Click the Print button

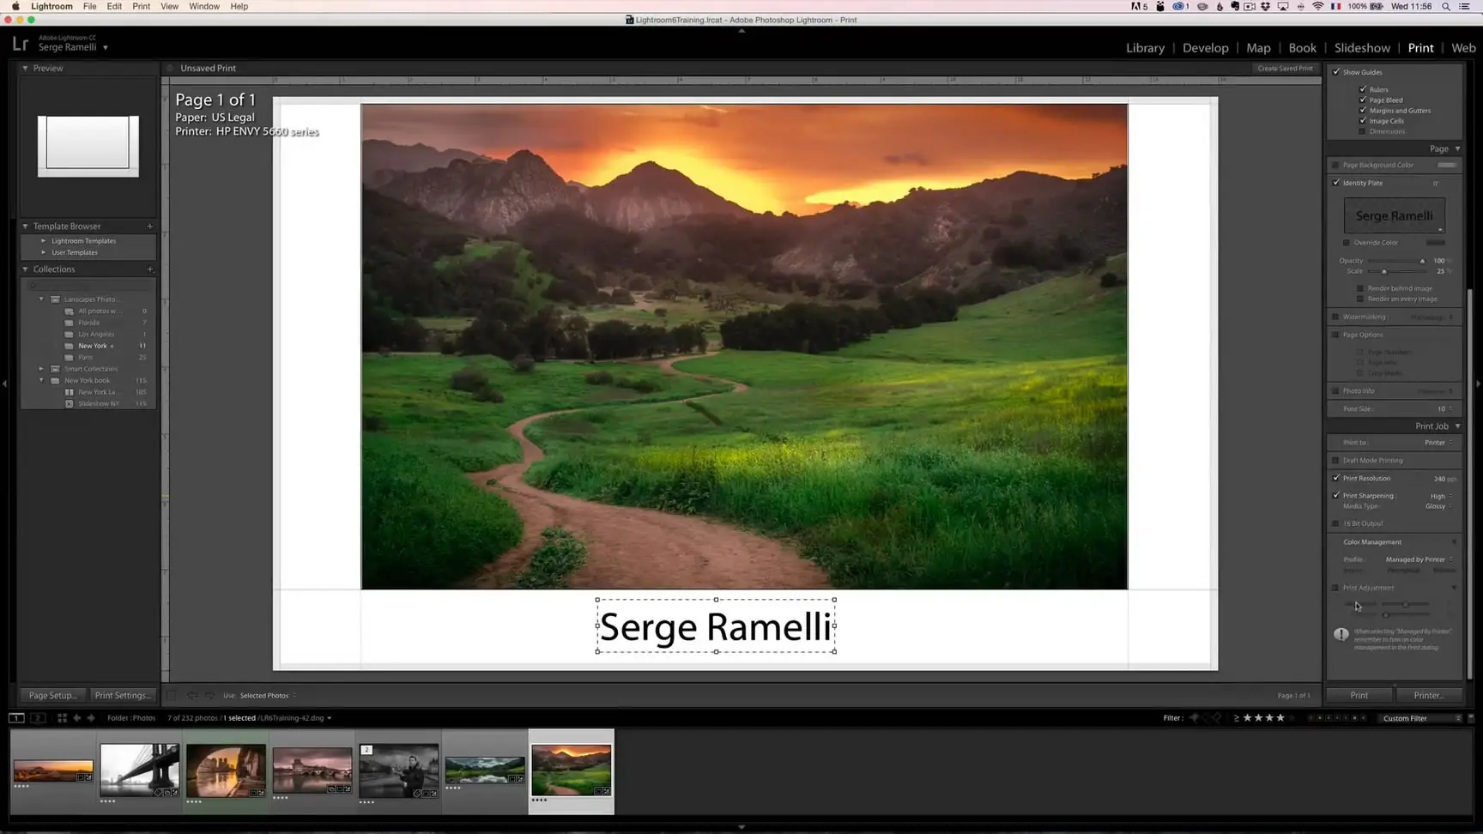tap(1359, 696)
